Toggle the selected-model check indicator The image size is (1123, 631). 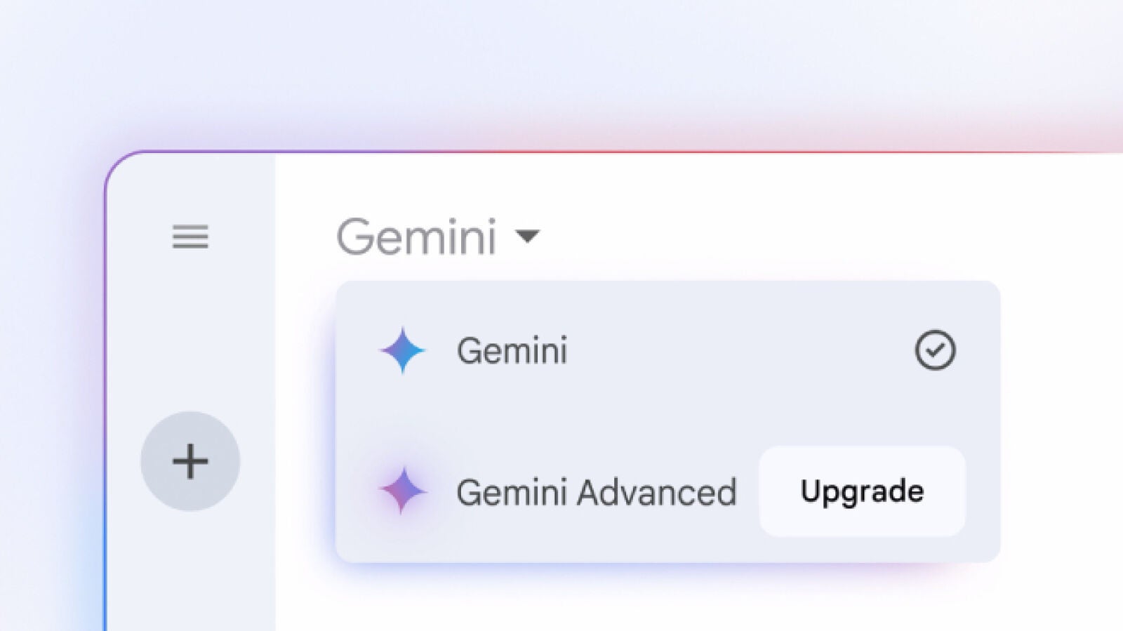(935, 350)
